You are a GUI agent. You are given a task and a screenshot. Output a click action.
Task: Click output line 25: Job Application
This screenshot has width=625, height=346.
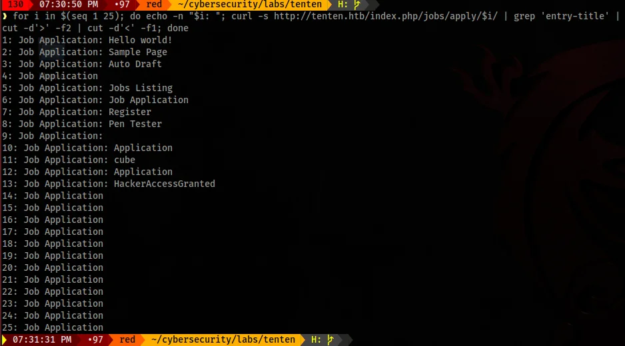[x=53, y=327]
